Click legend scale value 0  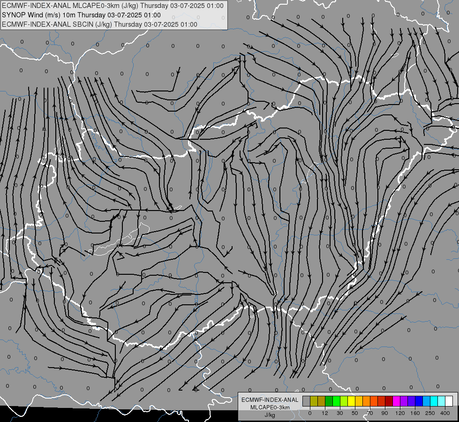coord(310,413)
